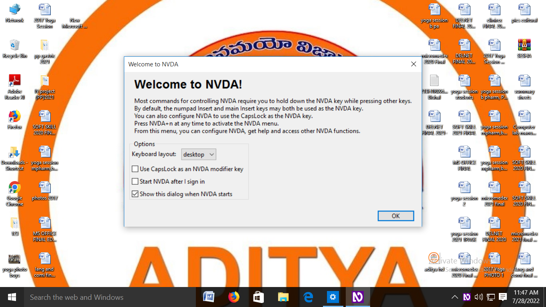The width and height of the screenshot is (546, 307).
Task: Select DELNET FINAL 2020 document icon
Action: coord(494,229)
